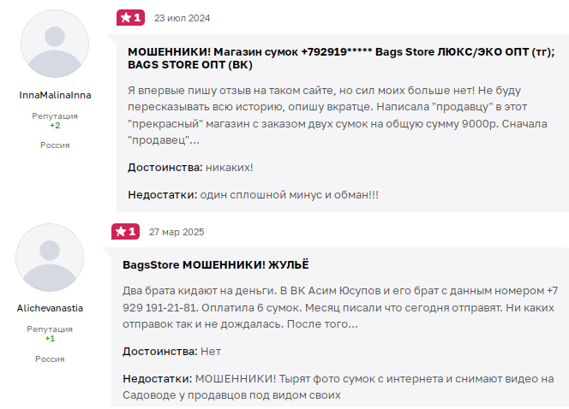Click 'Россия' under Alichevanastia

click(50, 359)
